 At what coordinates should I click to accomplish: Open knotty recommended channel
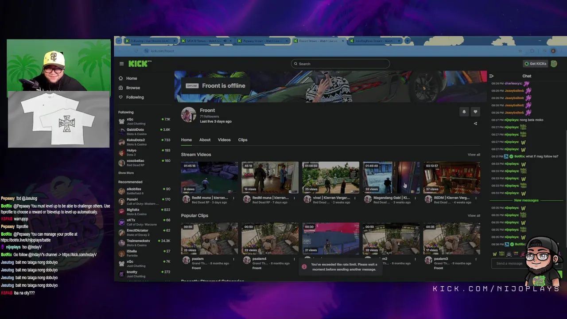(144, 274)
